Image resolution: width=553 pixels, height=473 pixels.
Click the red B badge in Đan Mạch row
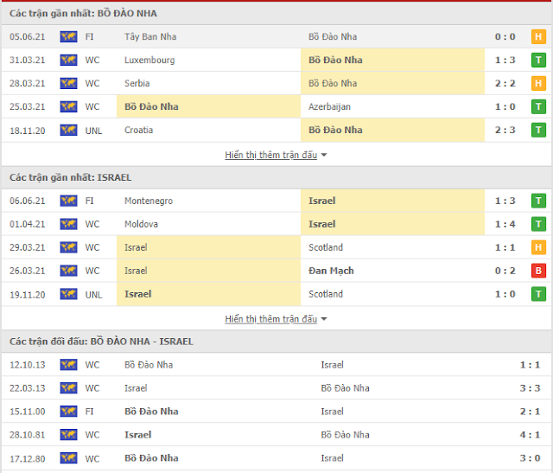click(538, 271)
